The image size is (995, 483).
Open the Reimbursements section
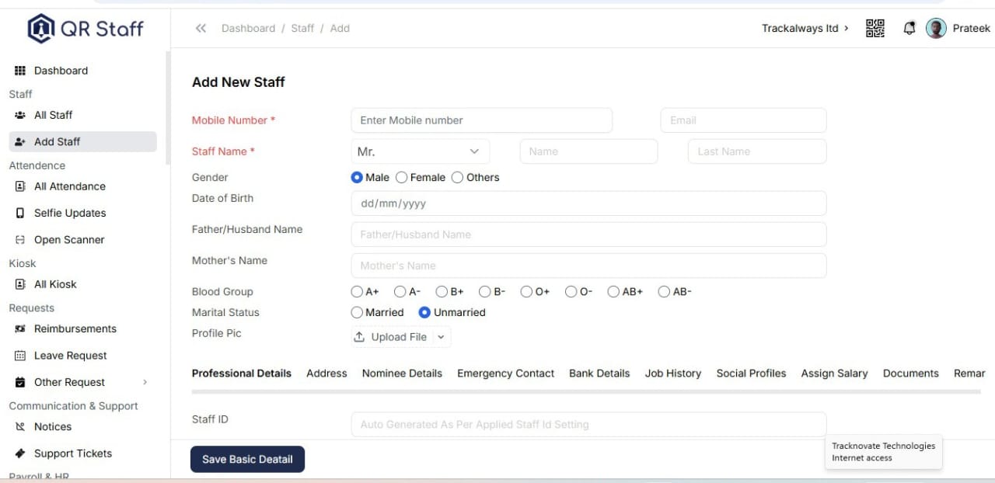75,328
